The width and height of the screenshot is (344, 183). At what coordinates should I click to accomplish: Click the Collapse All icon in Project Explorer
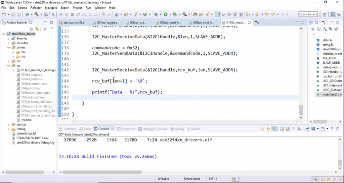[31, 29]
